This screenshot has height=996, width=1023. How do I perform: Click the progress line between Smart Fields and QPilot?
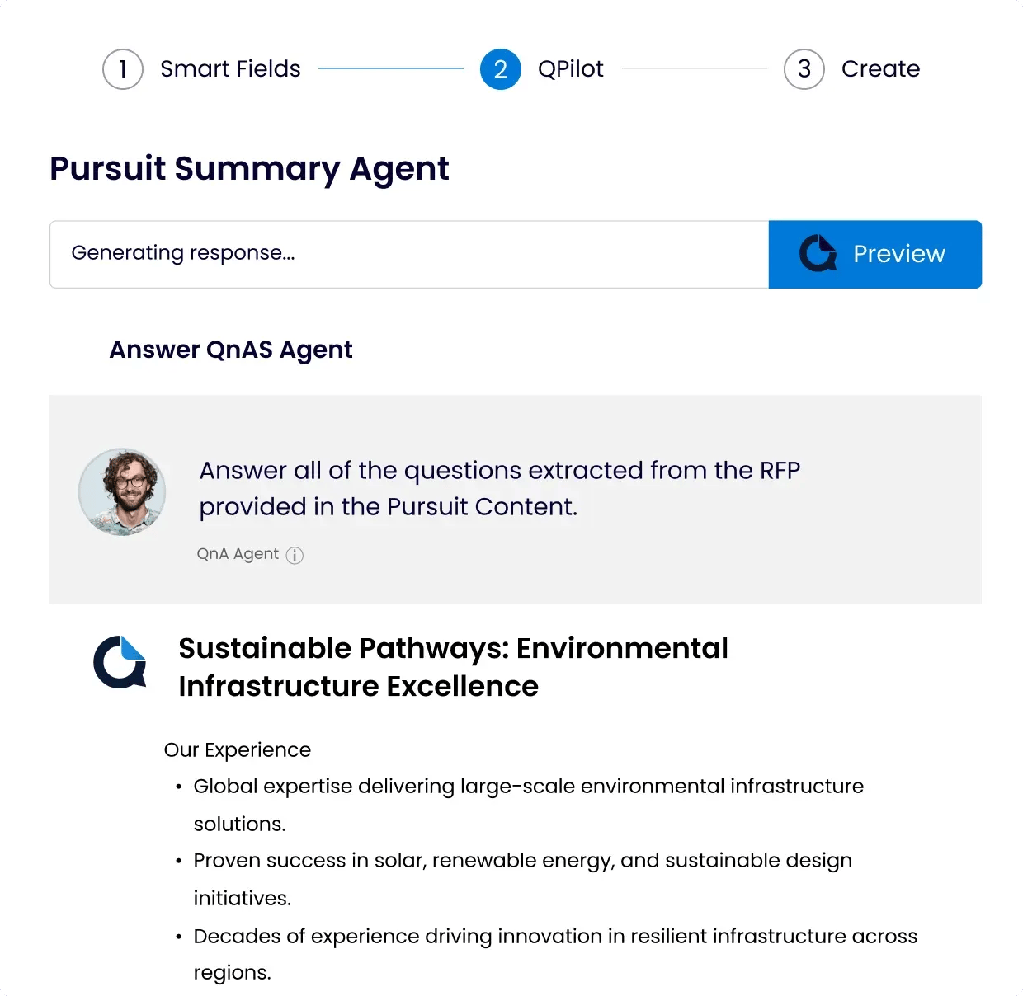[x=390, y=68]
